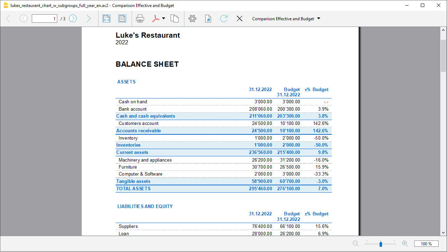Adjust the zoom level slider
Screen dimensions: 447x252
click(381, 243)
